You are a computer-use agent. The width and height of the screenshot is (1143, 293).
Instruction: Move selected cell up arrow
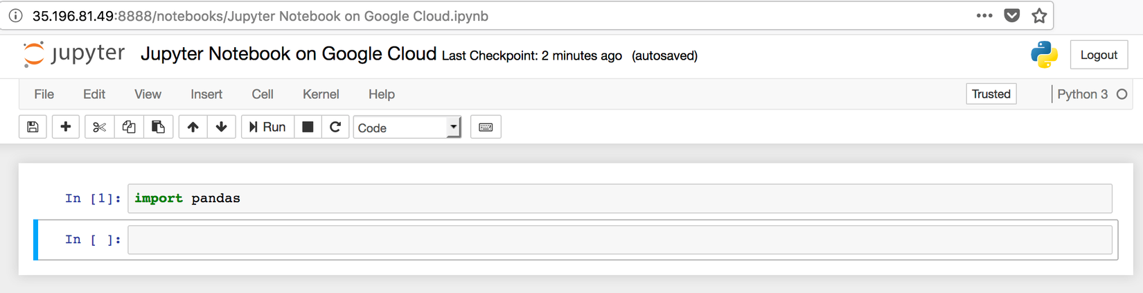193,127
